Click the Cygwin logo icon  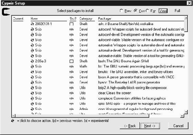(x=6, y=12)
